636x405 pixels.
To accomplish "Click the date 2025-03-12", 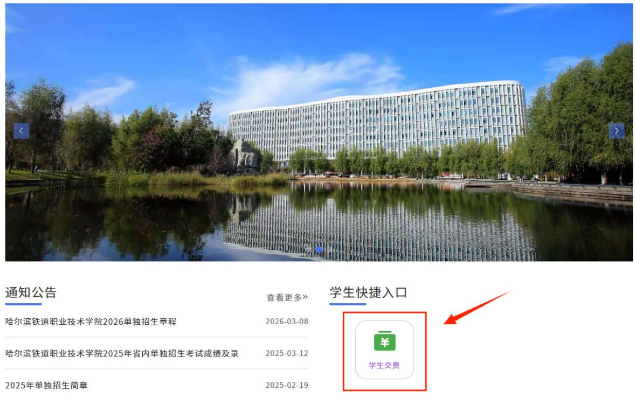I will pos(287,353).
